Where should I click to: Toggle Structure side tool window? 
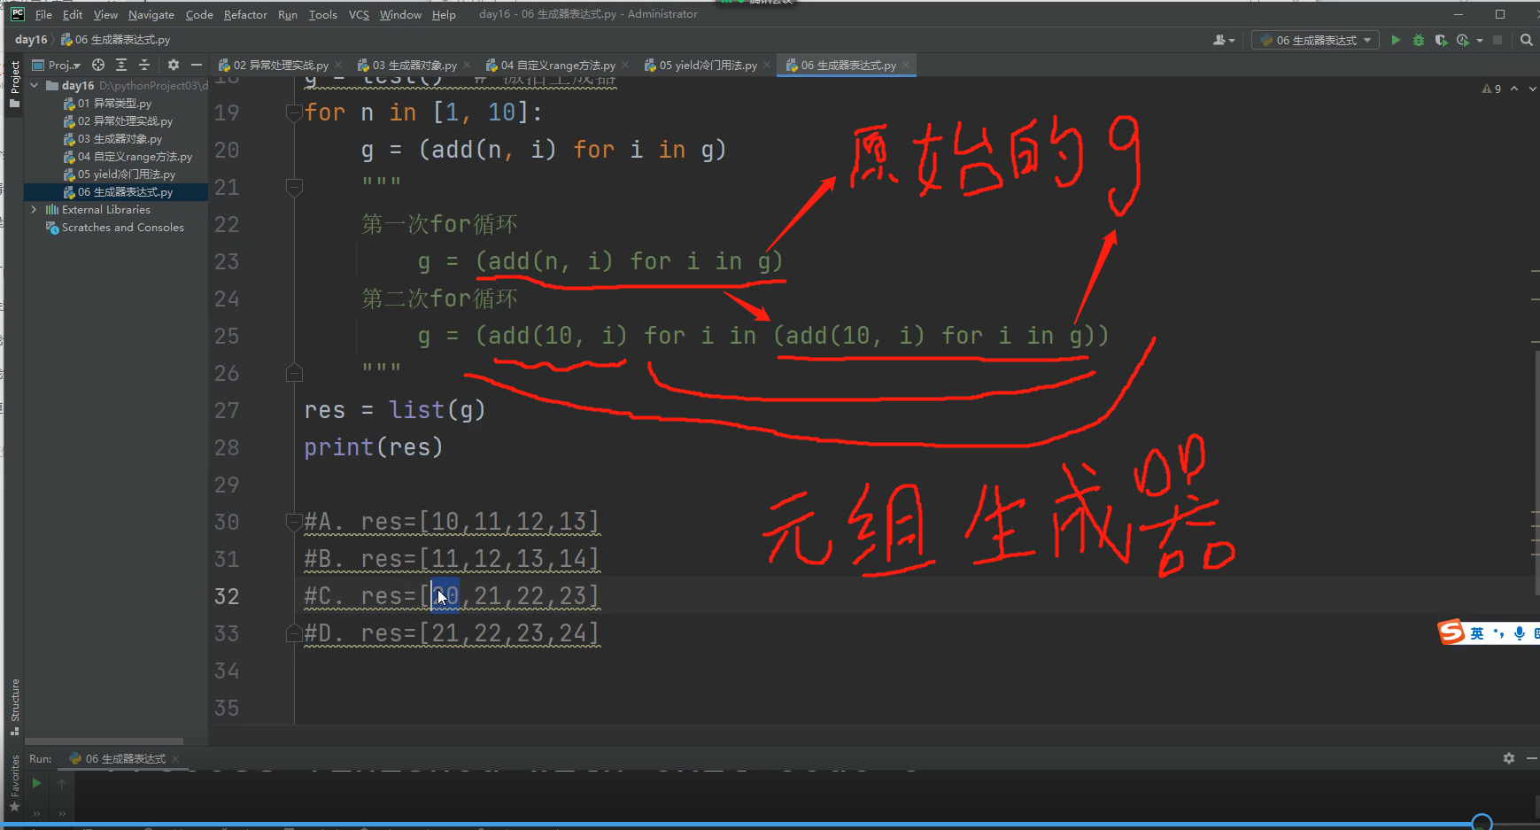[14, 706]
